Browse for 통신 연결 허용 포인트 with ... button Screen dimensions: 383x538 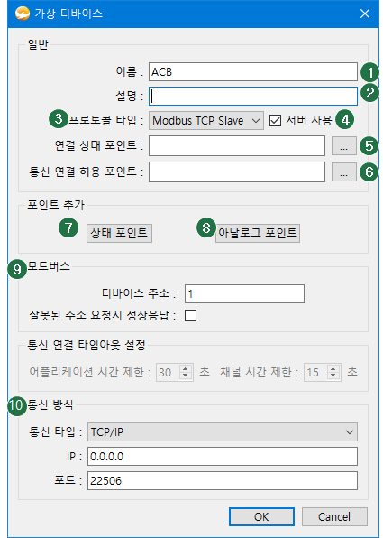pyautogui.click(x=344, y=173)
